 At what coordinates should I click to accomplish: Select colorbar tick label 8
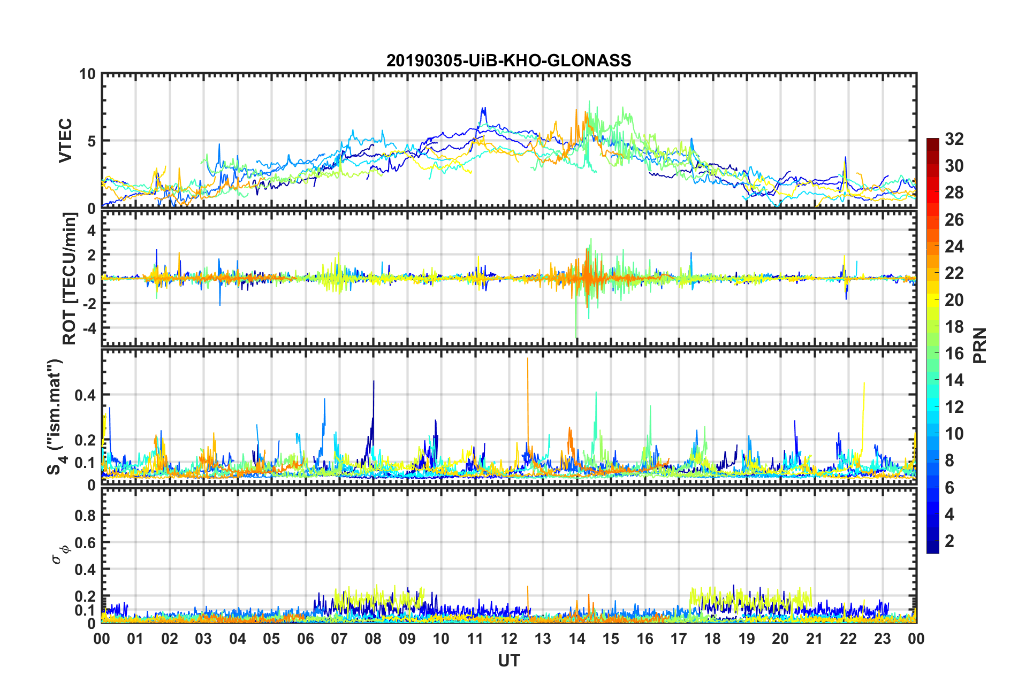click(949, 460)
